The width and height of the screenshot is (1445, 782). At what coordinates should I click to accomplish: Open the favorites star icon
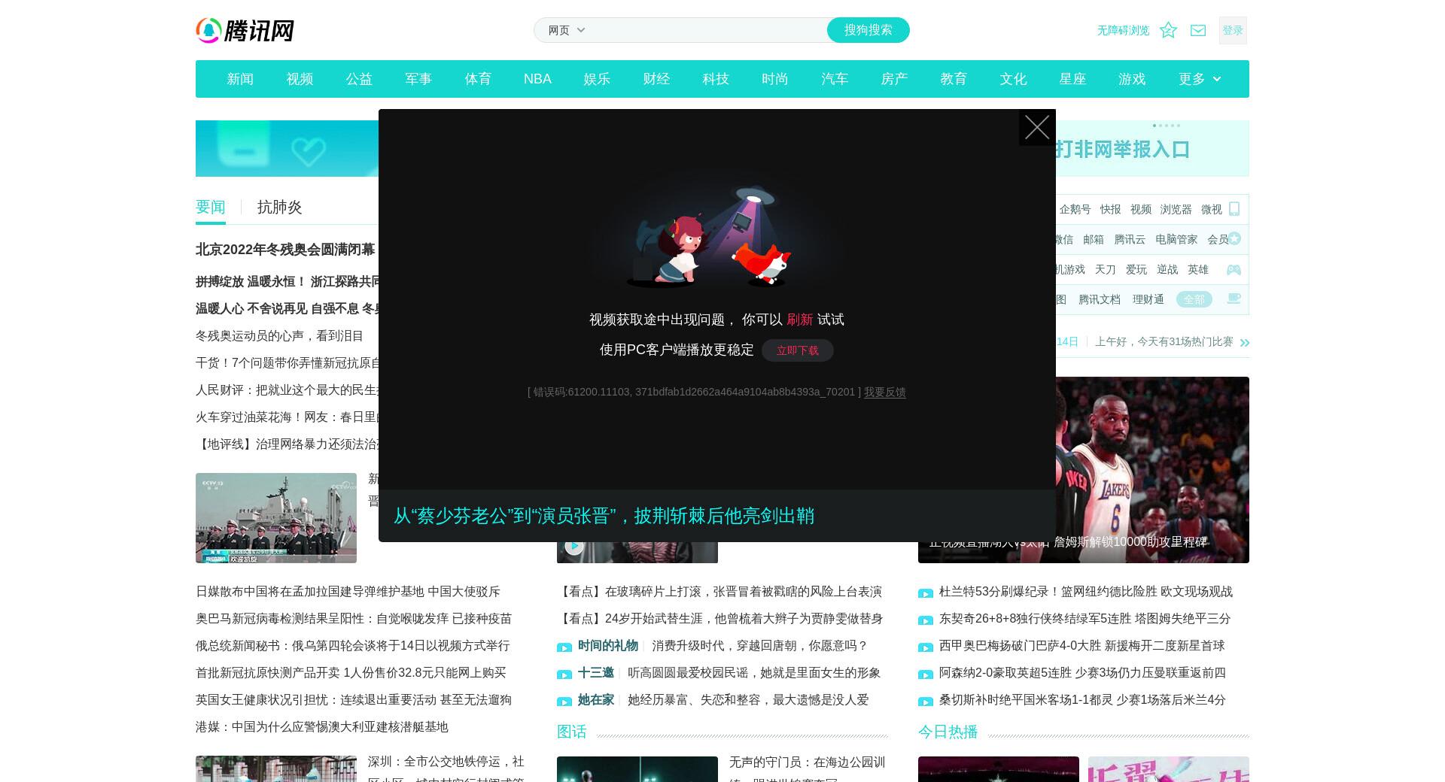click(x=1168, y=30)
